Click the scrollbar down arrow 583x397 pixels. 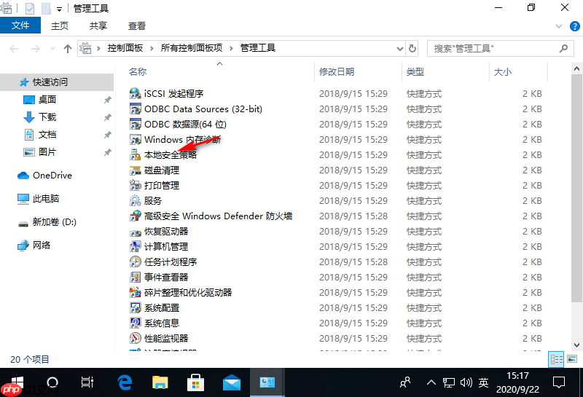[x=576, y=345]
